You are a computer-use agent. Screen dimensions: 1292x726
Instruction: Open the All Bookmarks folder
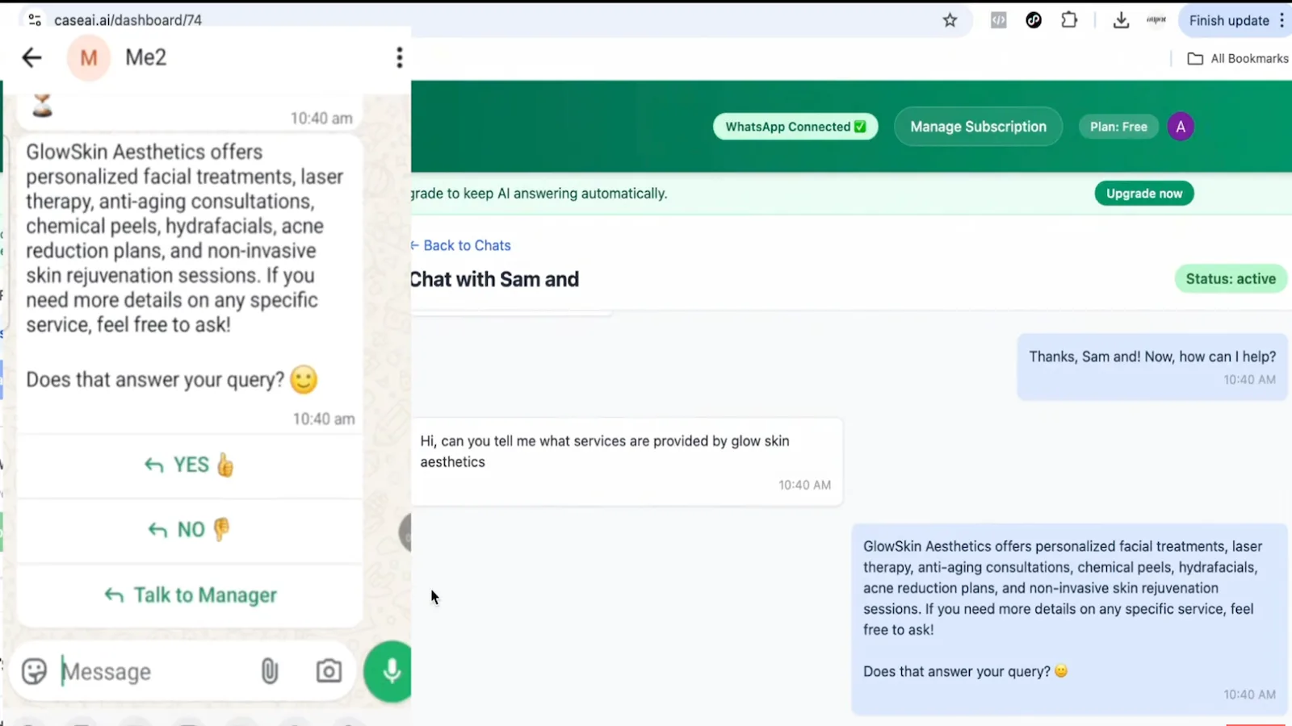(1238, 58)
